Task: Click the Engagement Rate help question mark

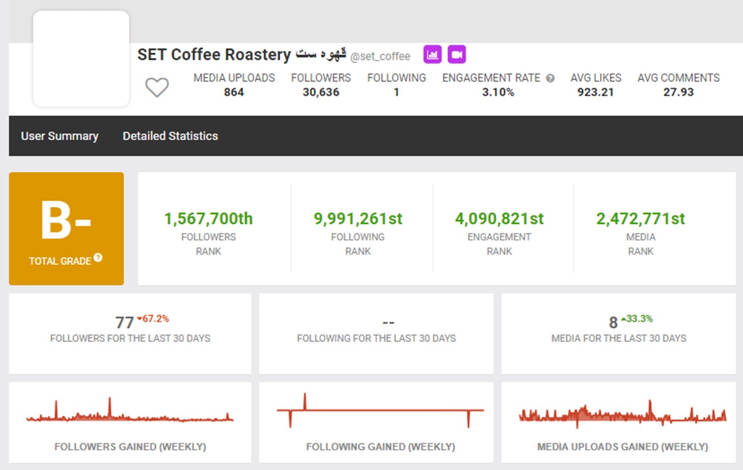Action: click(550, 78)
